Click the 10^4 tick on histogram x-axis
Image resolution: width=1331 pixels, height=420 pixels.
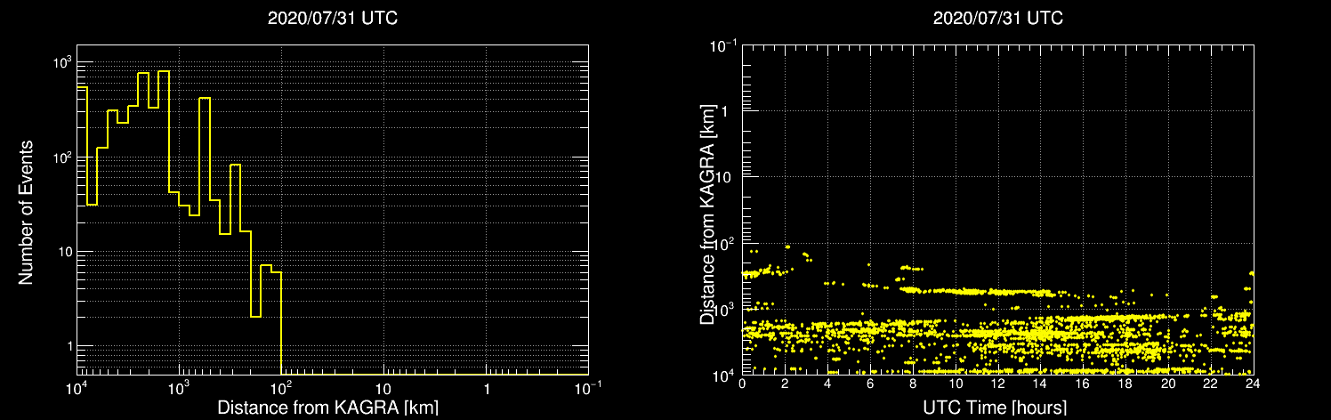[78, 388]
